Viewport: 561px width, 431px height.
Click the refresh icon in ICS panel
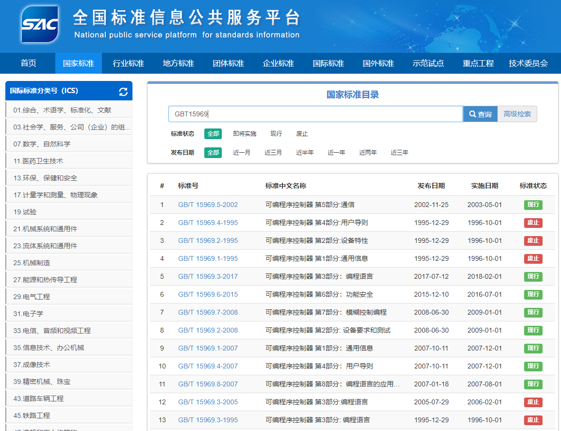click(123, 92)
